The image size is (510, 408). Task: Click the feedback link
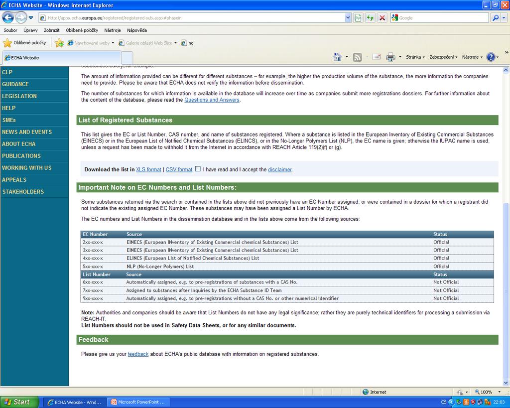[138, 354]
